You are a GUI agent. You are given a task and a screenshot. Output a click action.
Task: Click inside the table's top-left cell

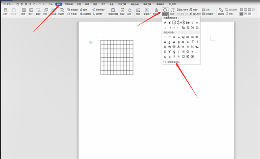coord(102,42)
